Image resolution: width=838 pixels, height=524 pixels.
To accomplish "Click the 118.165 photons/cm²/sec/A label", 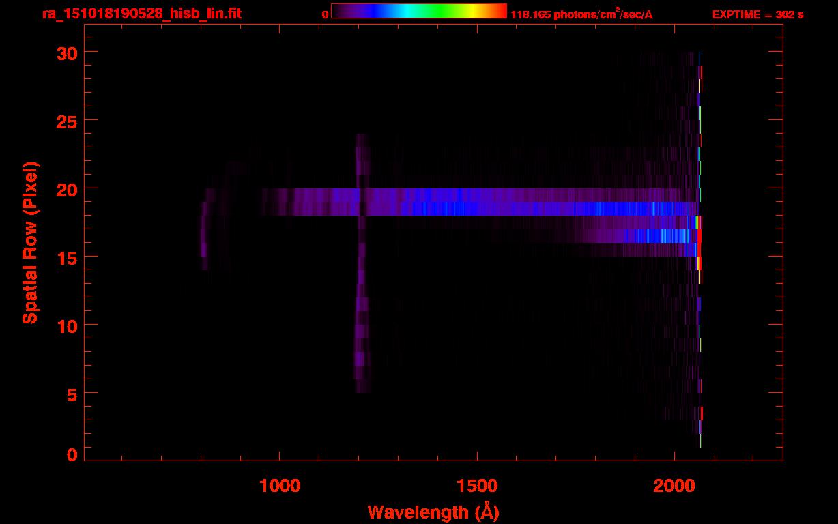I will tap(581, 14).
